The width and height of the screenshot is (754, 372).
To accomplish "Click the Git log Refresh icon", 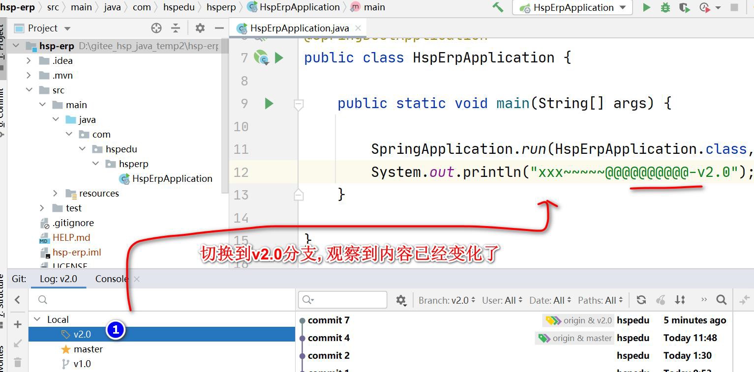I will [x=641, y=300].
